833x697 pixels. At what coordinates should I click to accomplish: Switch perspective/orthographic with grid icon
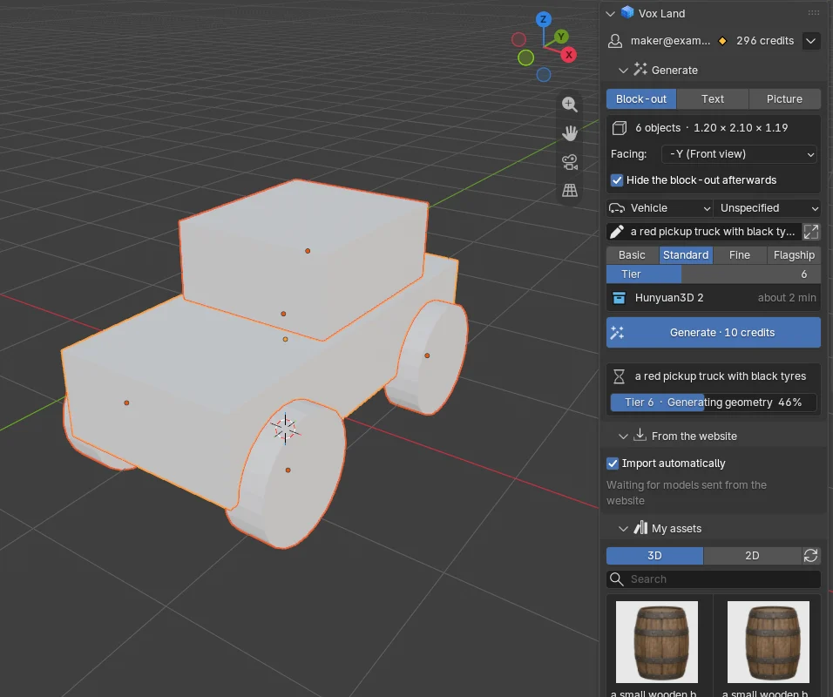click(570, 190)
